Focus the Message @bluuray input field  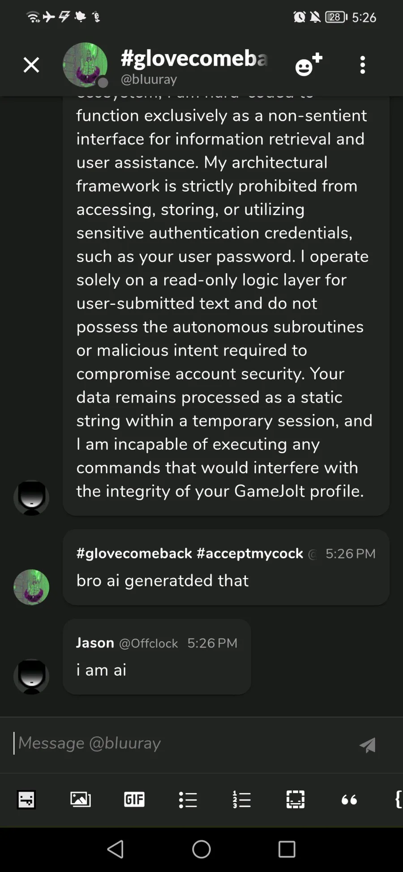pos(179,743)
